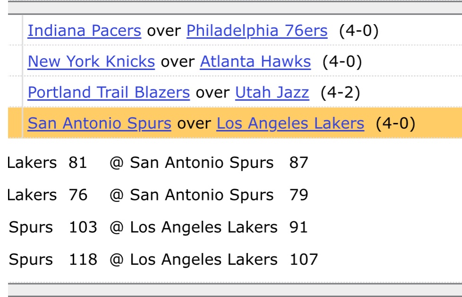
Task: Click the Lakers score of 81
Action: coord(78,163)
